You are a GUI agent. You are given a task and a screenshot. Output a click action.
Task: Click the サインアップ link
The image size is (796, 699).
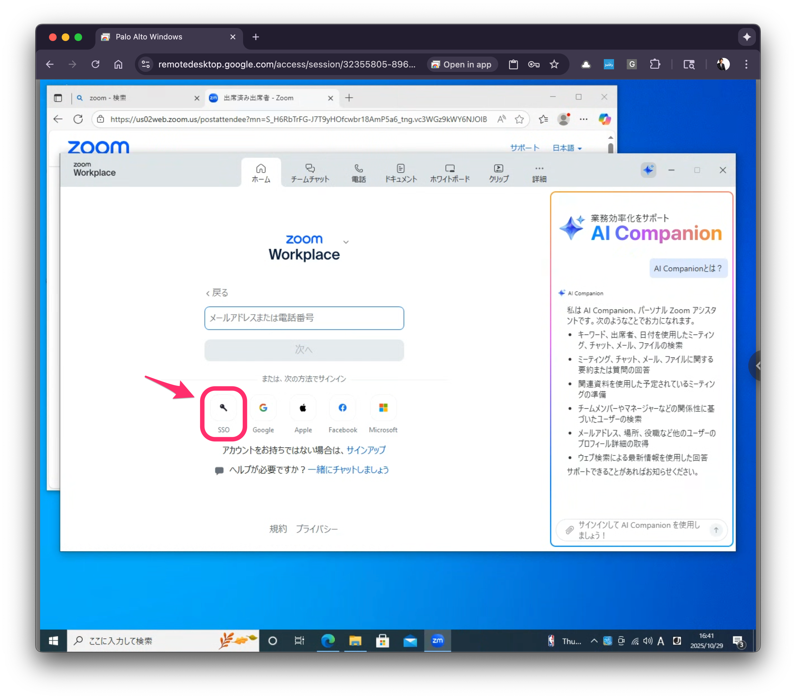pyautogui.click(x=366, y=450)
